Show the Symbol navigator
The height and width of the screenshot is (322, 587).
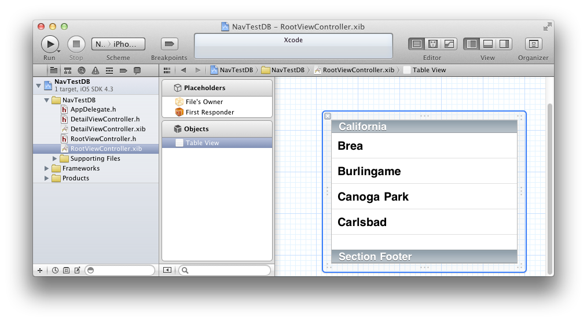tap(68, 71)
